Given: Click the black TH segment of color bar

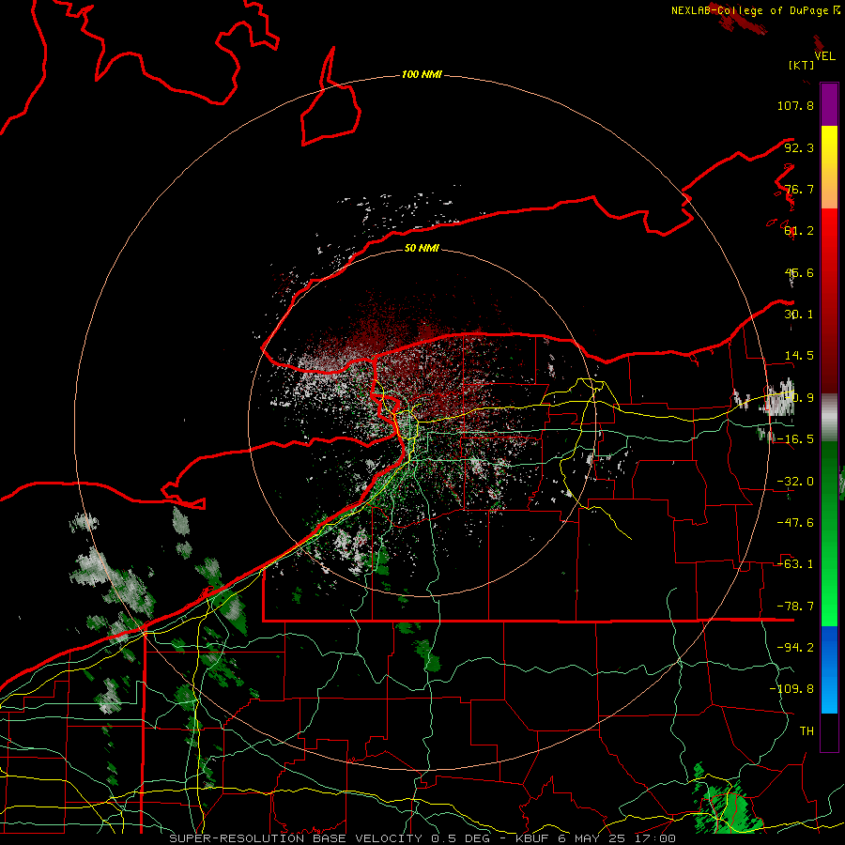Looking at the screenshot, I should tap(829, 731).
